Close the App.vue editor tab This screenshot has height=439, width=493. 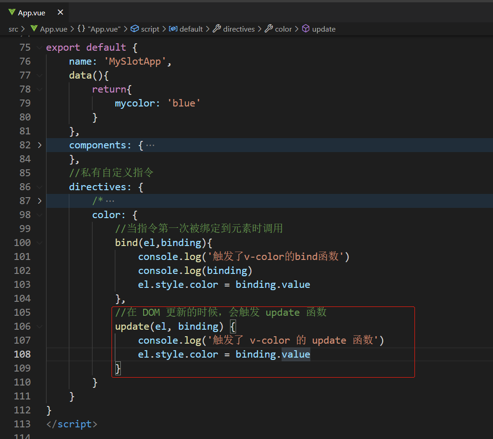(60, 12)
